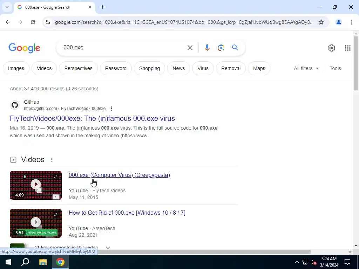359x269 pixels.
Task: Filter results by Videos chip
Action: point(44,68)
